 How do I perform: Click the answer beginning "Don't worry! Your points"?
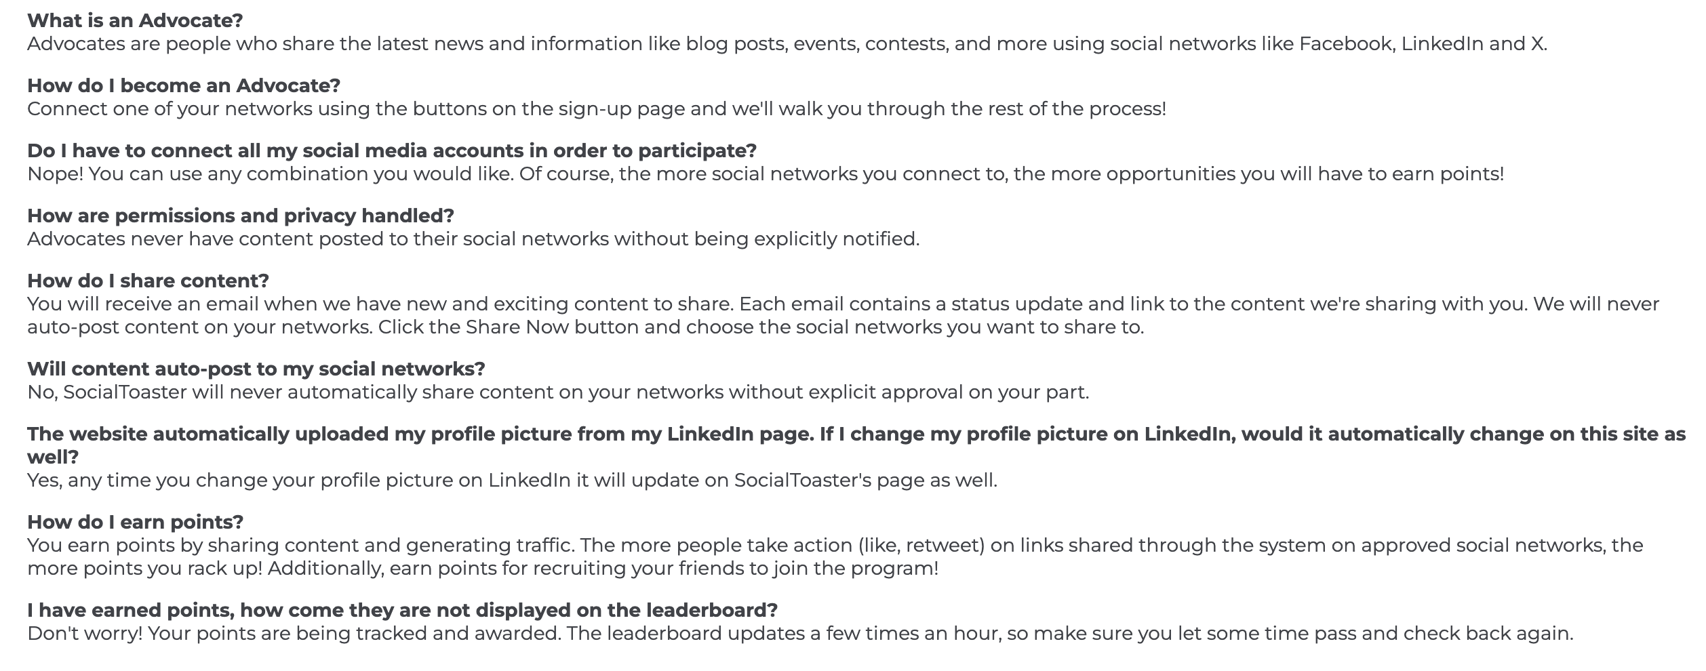click(799, 634)
